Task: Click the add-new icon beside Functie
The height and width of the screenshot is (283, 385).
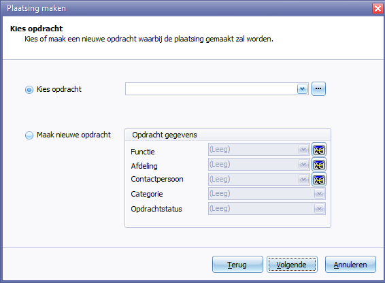Action: click(x=319, y=150)
